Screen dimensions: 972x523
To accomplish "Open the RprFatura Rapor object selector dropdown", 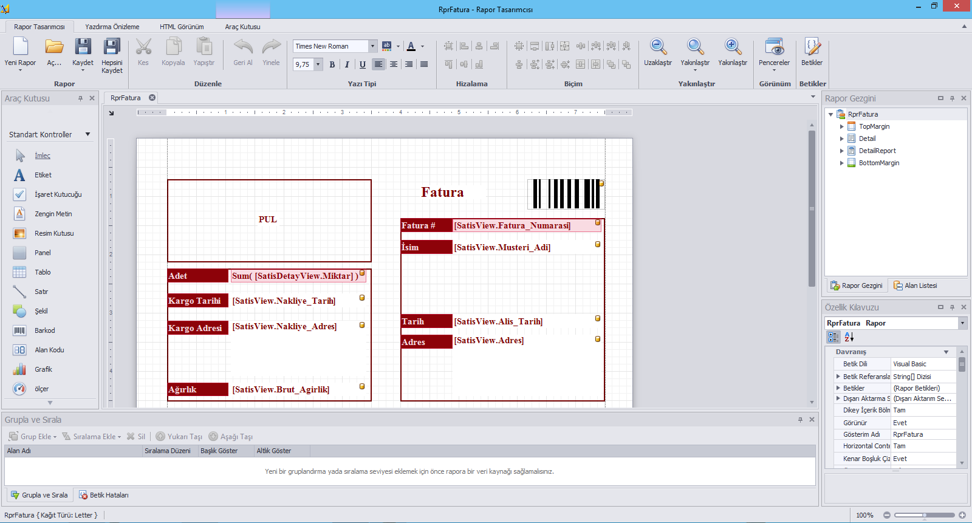I will 962,323.
